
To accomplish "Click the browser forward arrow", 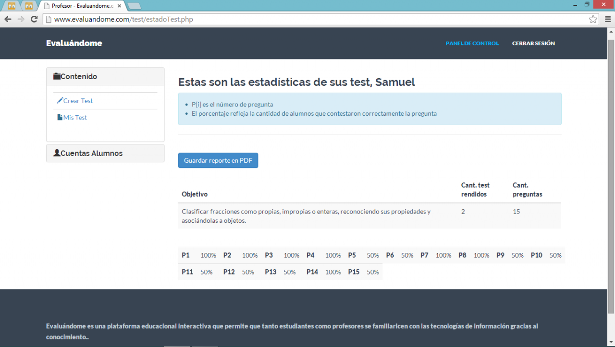I will click(x=21, y=19).
